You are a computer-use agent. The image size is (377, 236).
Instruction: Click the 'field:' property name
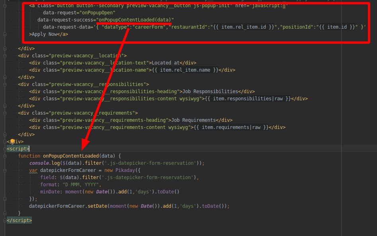point(49,177)
